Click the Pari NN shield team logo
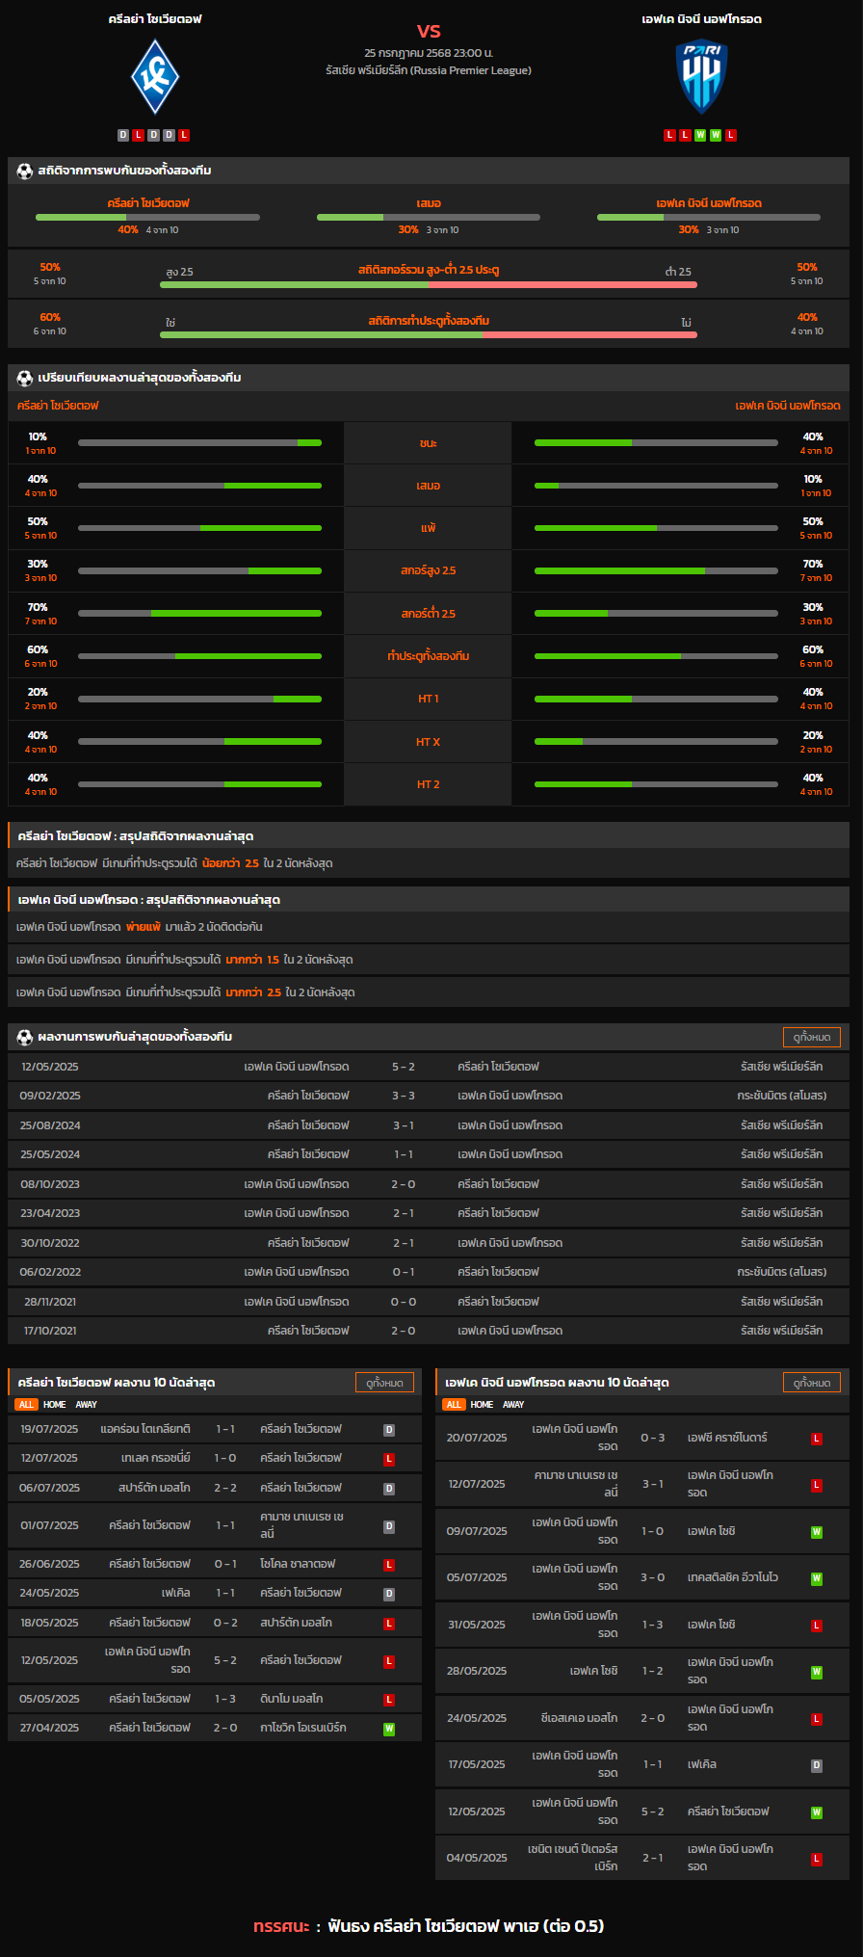This screenshot has height=1957, width=863. (x=701, y=77)
